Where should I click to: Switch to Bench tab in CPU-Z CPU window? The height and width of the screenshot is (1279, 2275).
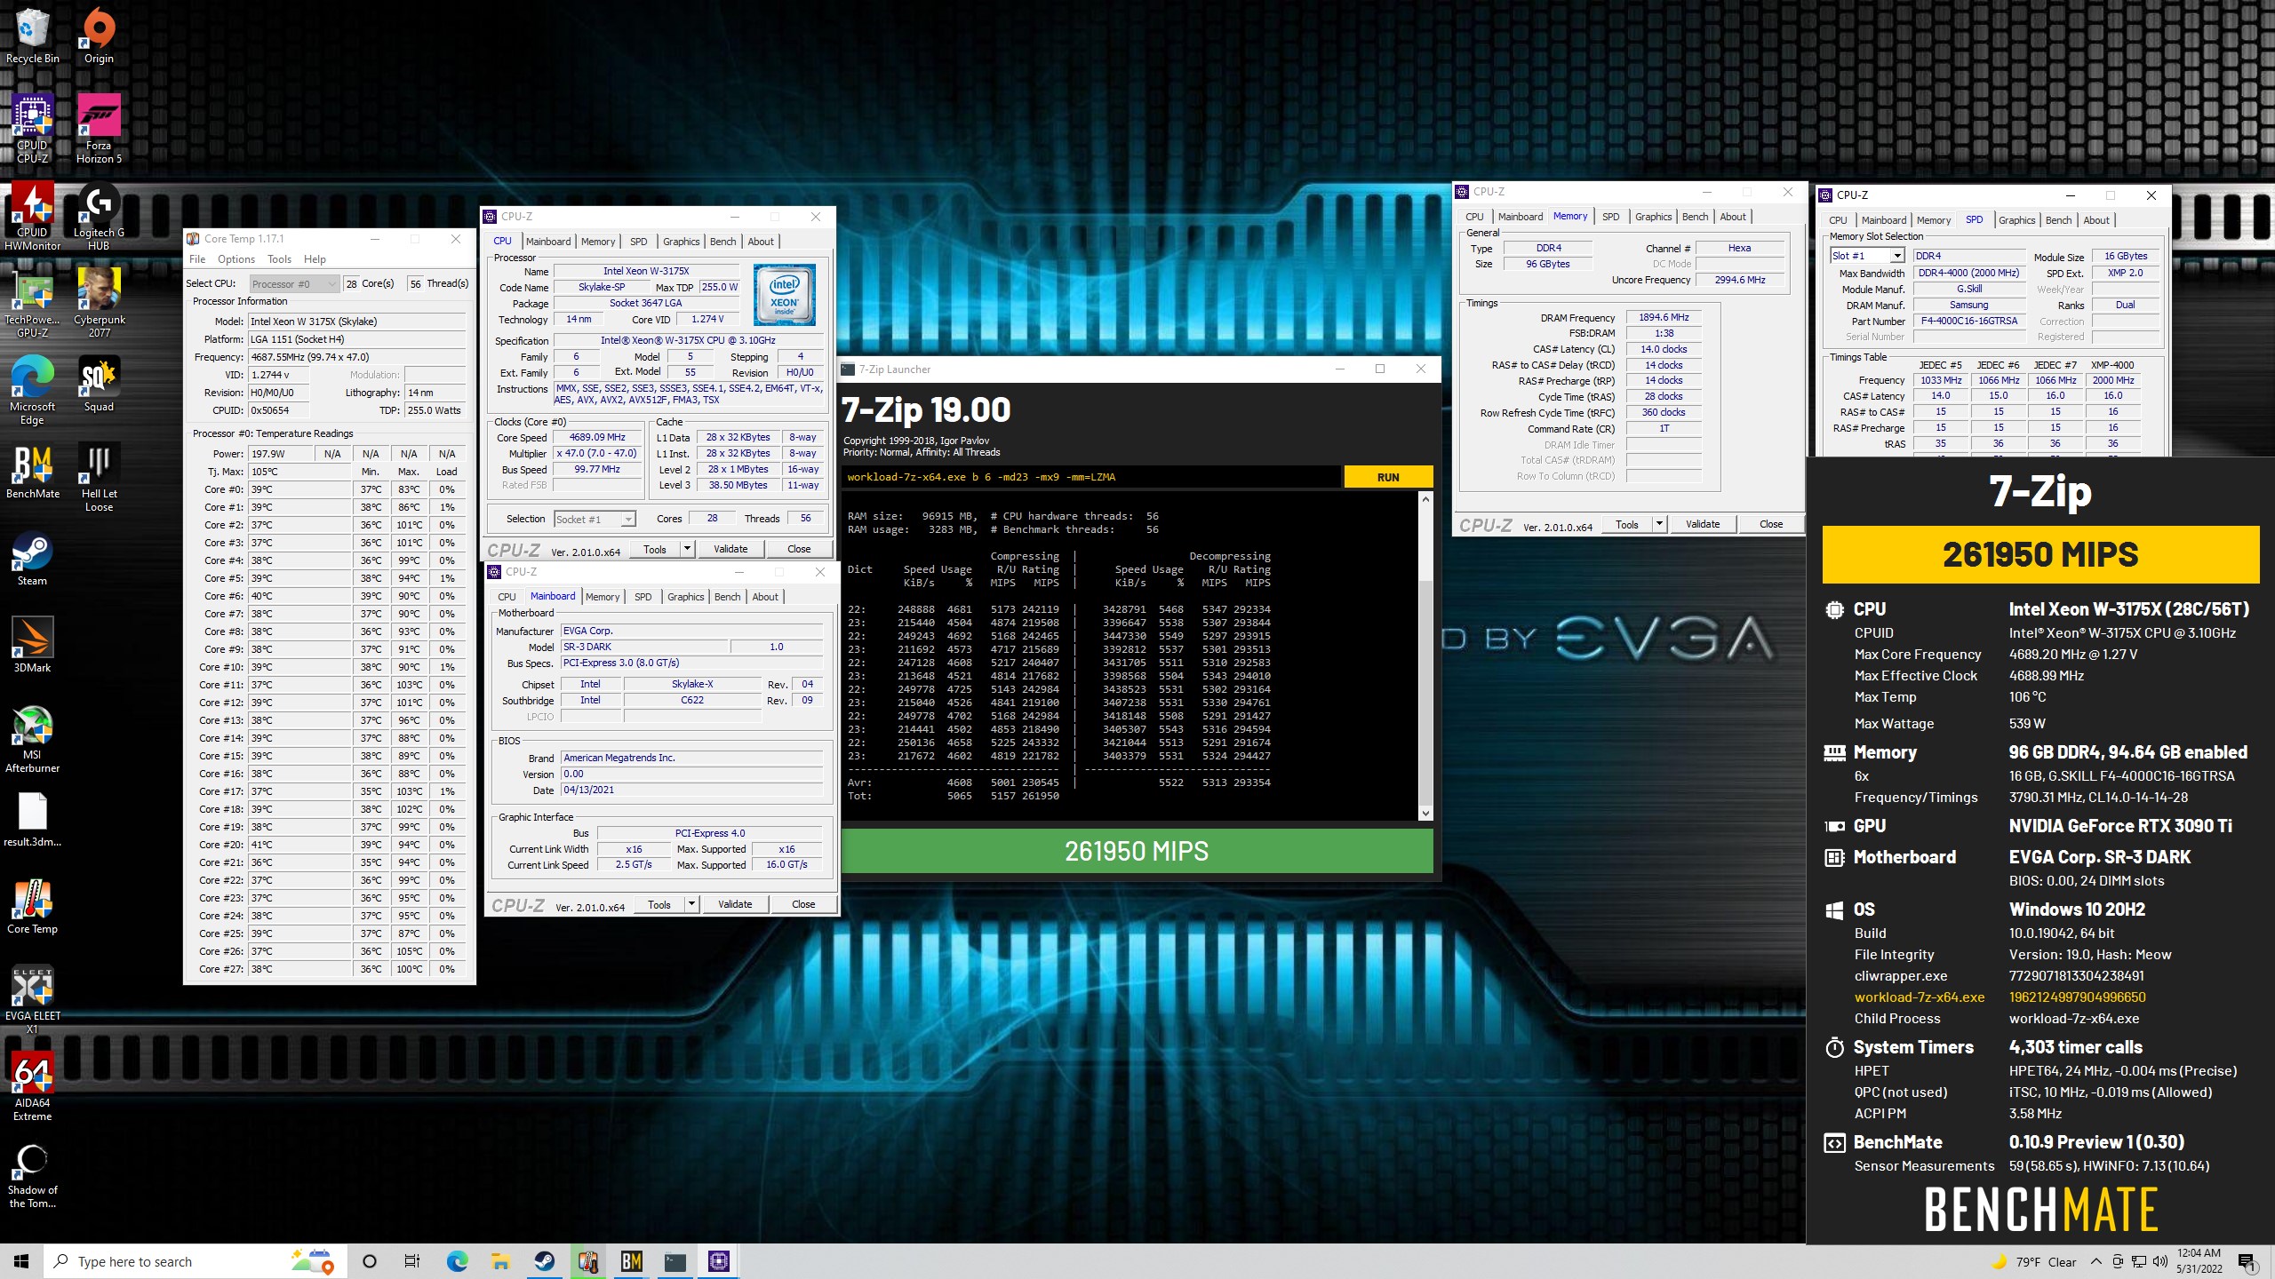722,242
